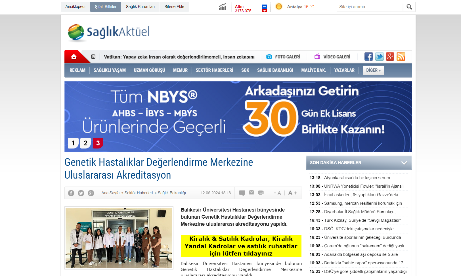Open the SAĞLIKLI YAŞAM menu item
Screen dimensions: 461x276
coord(110,70)
